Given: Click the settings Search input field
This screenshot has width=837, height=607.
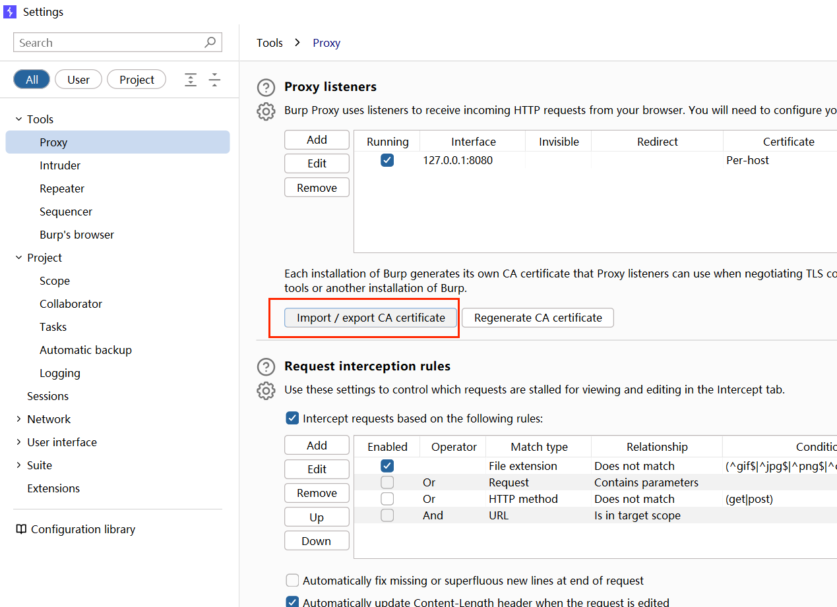Looking at the screenshot, I should pos(117,43).
